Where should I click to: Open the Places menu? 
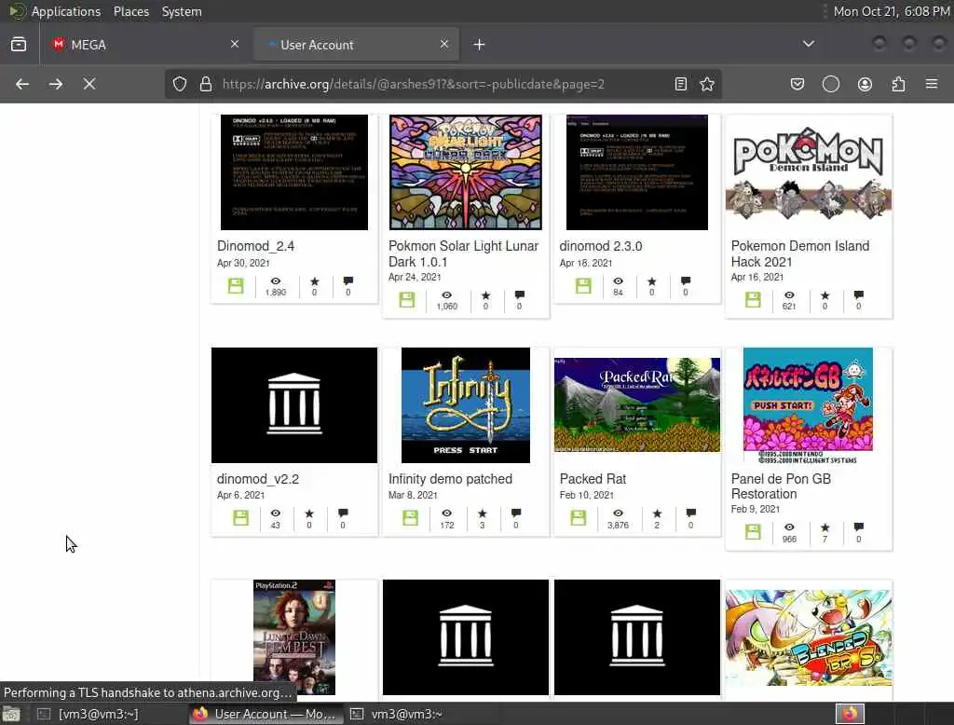[130, 11]
